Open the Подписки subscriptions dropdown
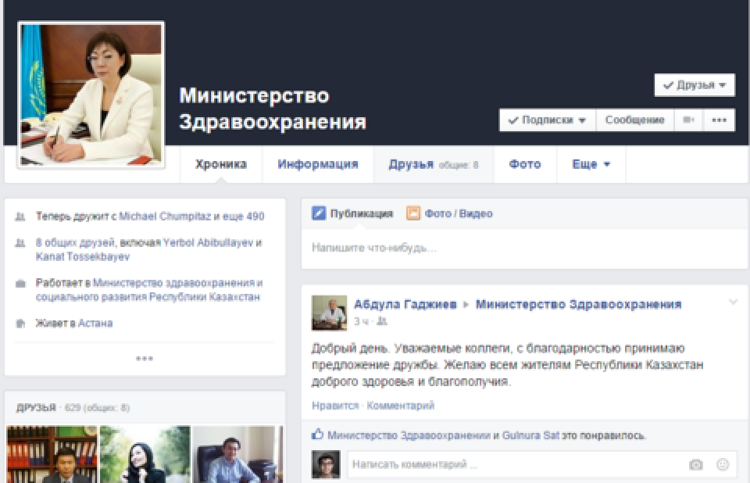 548,120
